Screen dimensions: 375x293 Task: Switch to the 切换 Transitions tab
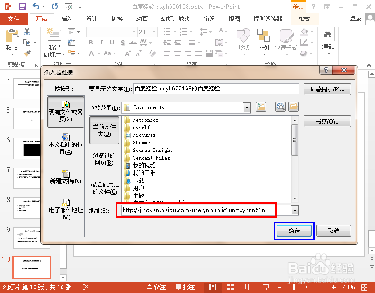coord(117,18)
